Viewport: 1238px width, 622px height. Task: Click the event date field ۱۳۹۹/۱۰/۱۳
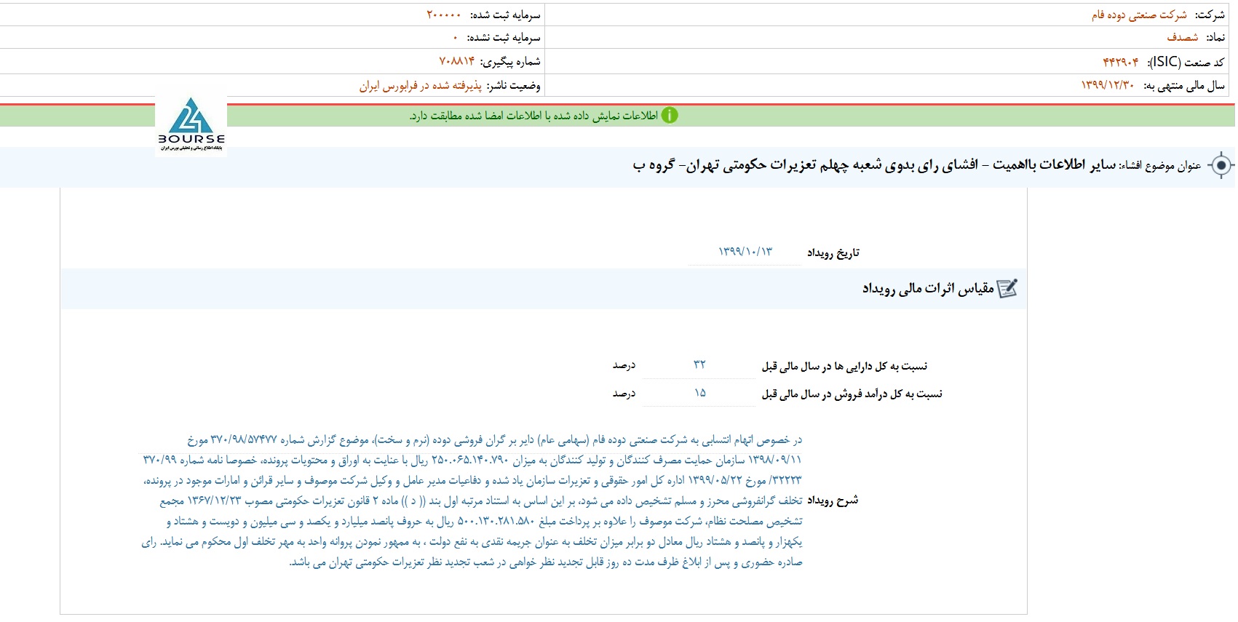point(744,252)
